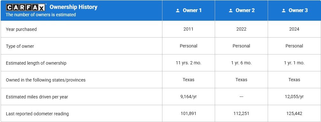Click the 12,055/yr mileage value

pos(294,97)
